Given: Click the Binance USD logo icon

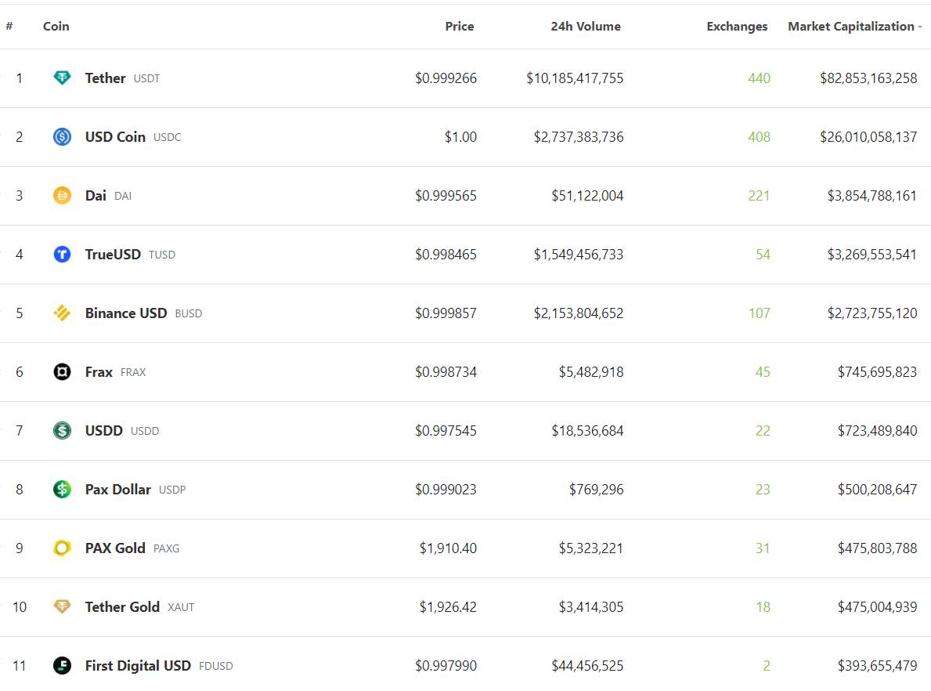Looking at the screenshot, I should coord(62,313).
